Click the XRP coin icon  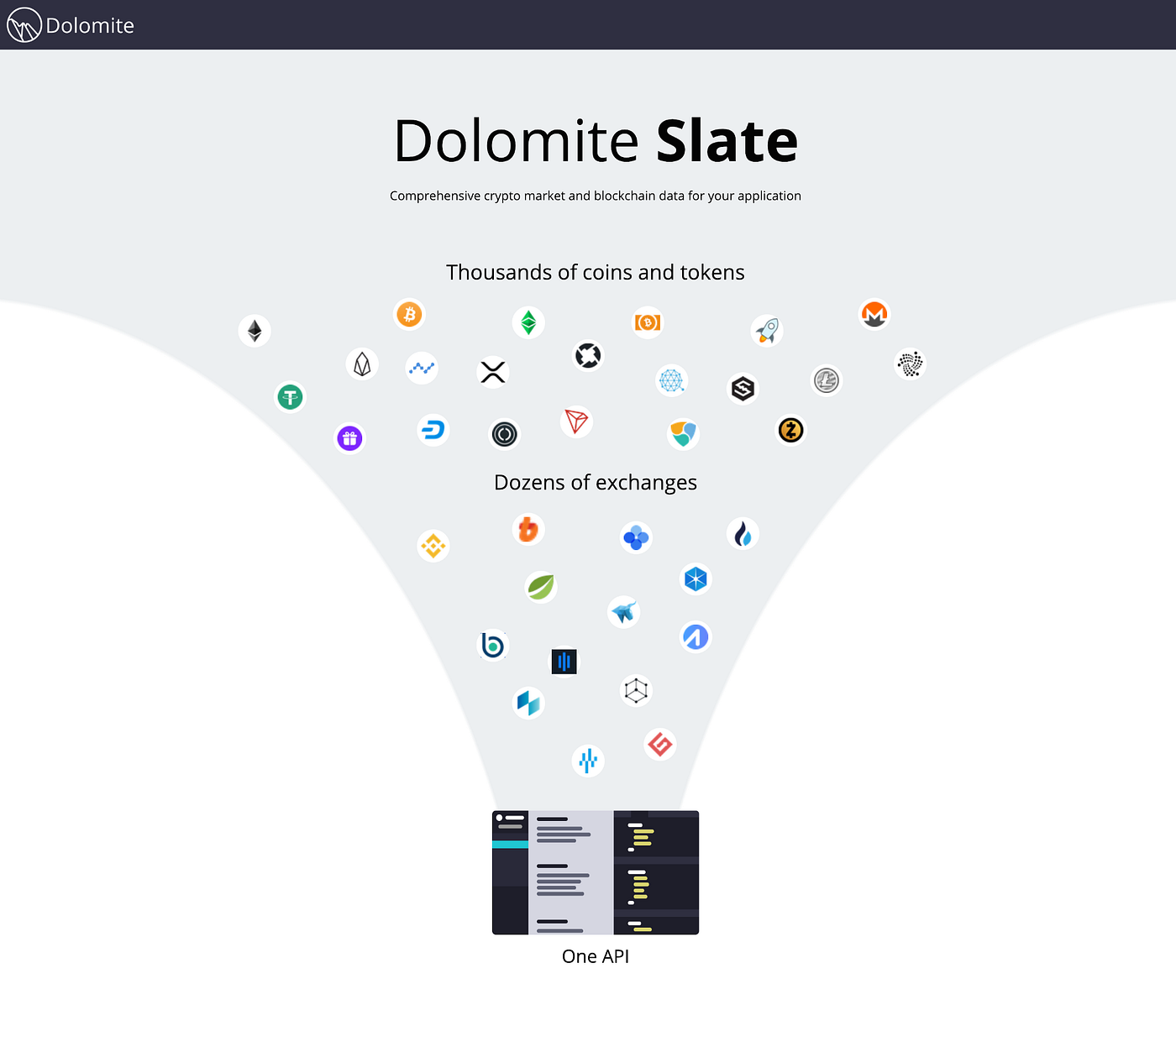pyautogui.click(x=492, y=372)
